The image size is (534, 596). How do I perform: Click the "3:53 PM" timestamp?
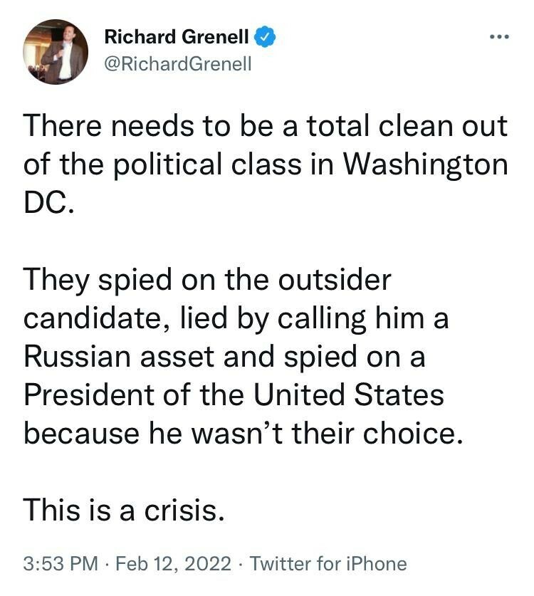click(61, 564)
